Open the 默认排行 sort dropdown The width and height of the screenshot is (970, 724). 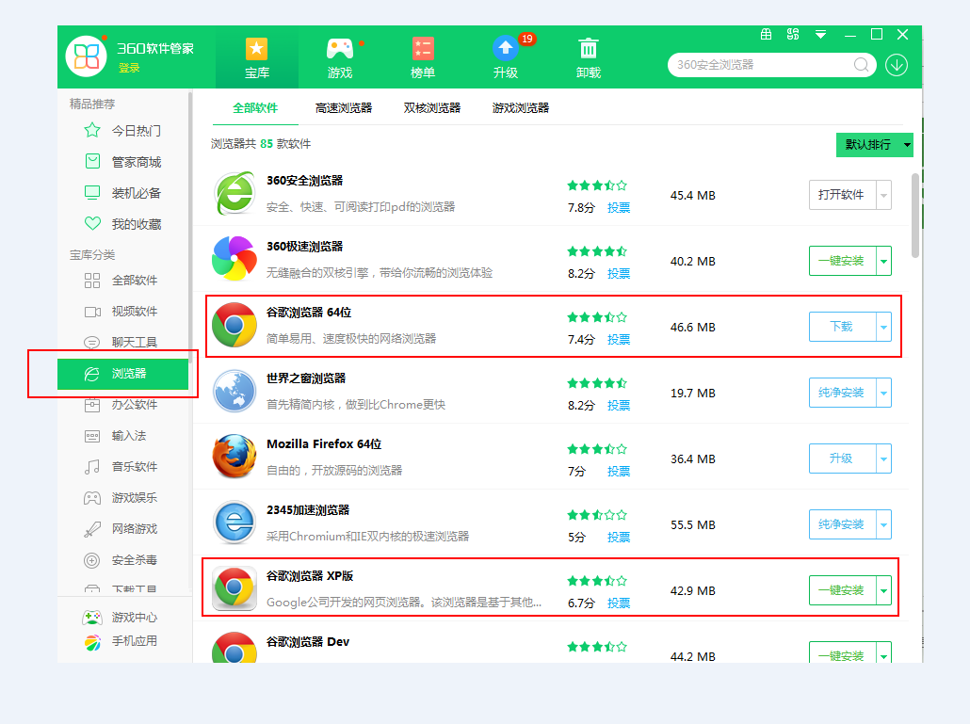click(x=874, y=145)
